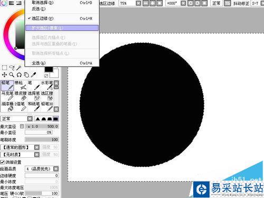
Task: Click the 正常 view mode button in toolbar
Action: pos(216,3)
